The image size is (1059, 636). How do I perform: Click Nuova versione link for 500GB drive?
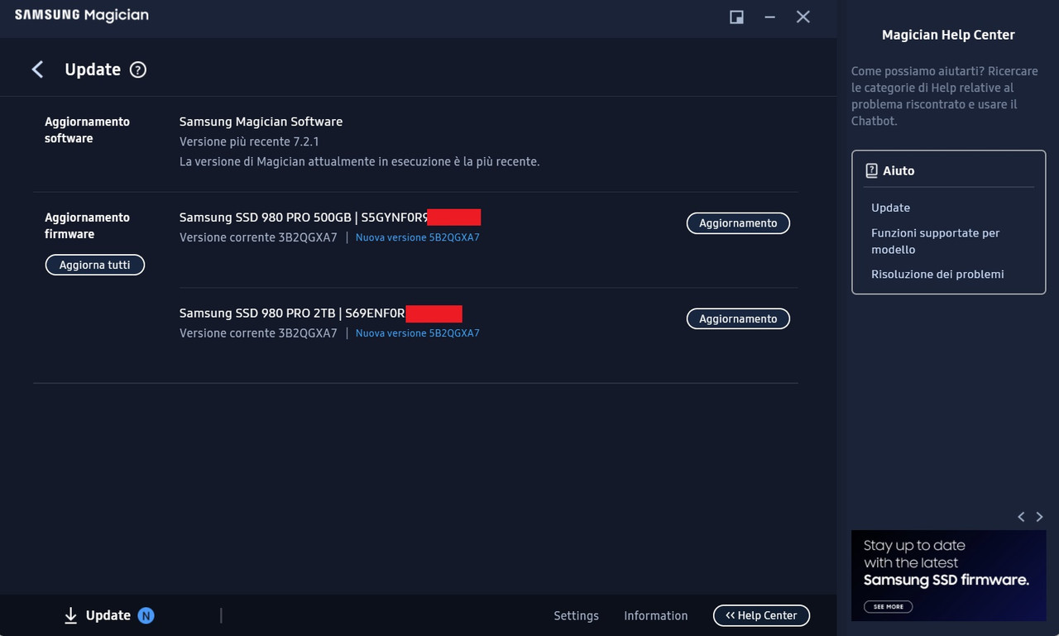tap(418, 237)
